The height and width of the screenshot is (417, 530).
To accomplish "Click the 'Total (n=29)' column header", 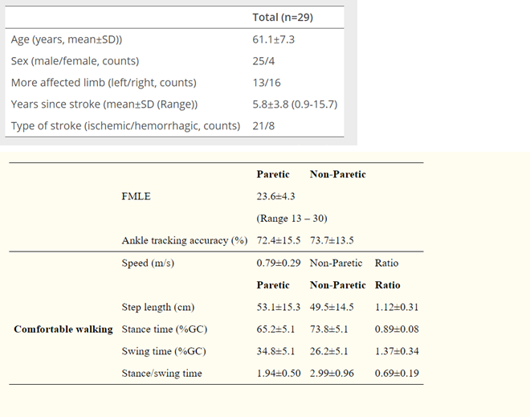I will click(x=283, y=17).
